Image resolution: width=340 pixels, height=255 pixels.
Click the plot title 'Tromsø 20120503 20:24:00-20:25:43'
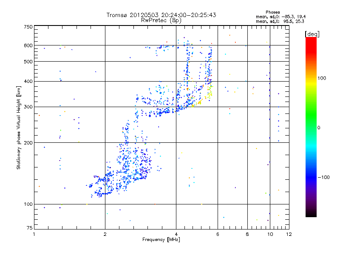point(161,15)
